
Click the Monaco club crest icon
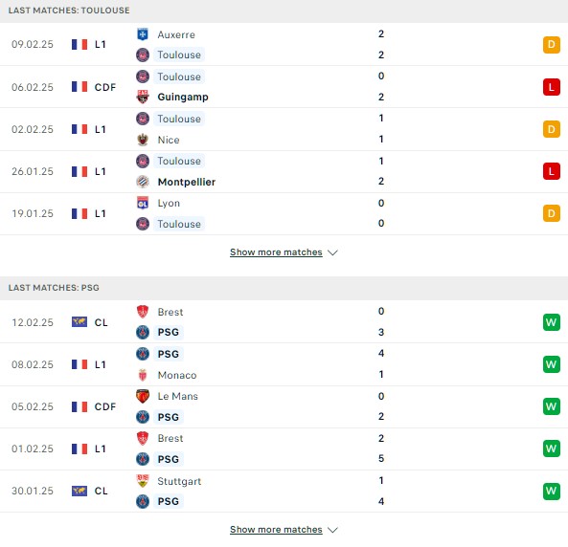pos(143,375)
